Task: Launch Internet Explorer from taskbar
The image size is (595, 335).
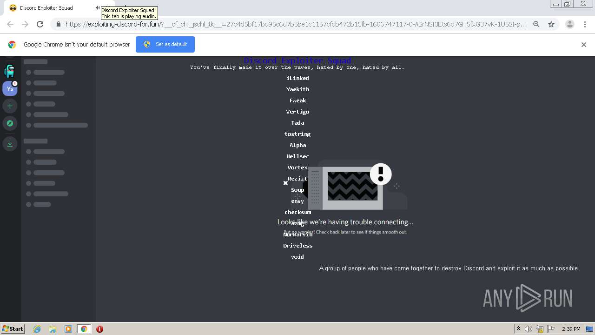Action: [37, 329]
